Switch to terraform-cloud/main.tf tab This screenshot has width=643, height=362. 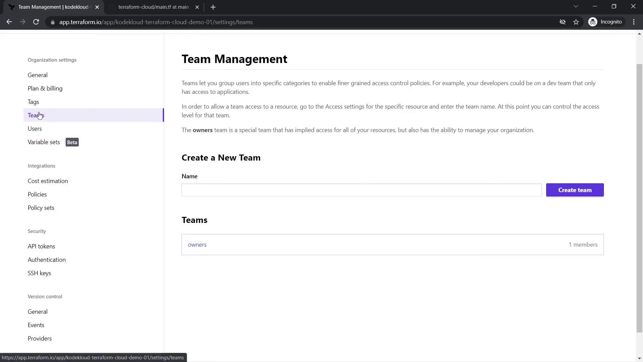153,7
